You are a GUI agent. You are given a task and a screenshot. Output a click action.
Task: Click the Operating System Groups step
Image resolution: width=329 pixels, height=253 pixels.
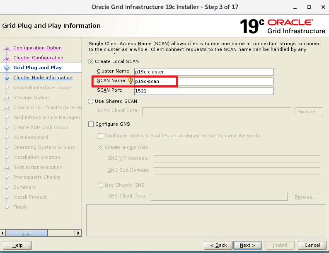pyautogui.click(x=44, y=147)
